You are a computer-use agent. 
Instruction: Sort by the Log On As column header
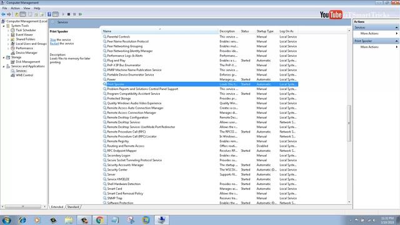click(288, 31)
